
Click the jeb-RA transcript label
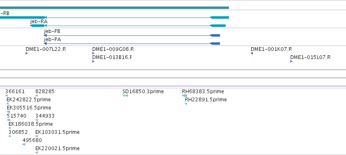pyautogui.click(x=39, y=22)
